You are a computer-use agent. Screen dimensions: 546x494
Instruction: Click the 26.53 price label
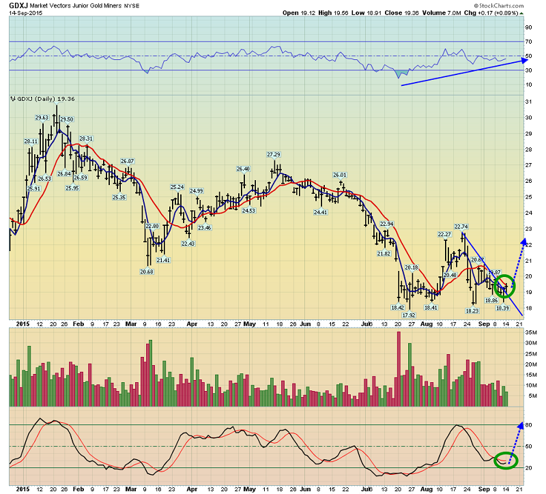pos(44,179)
